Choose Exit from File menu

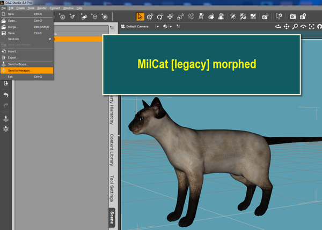tap(27, 76)
